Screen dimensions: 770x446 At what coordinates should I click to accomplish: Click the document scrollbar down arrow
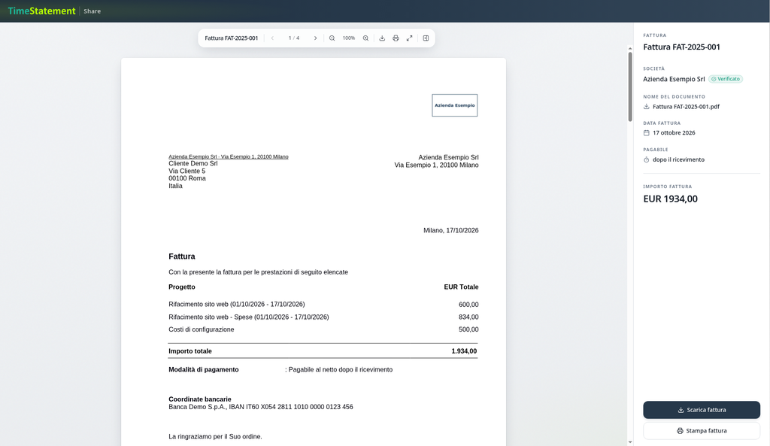(x=630, y=442)
